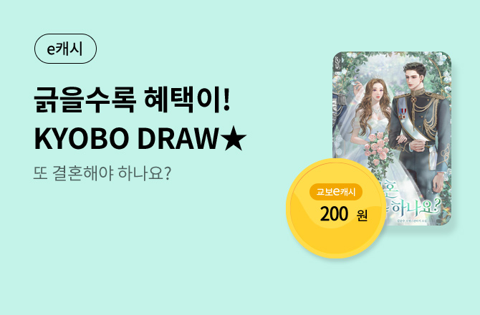Click the publisher logo on the book cover
The width and height of the screenshot is (480, 315).
tap(337, 63)
